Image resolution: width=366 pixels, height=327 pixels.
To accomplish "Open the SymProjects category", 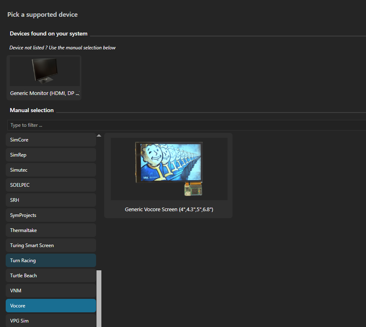I will click(51, 215).
